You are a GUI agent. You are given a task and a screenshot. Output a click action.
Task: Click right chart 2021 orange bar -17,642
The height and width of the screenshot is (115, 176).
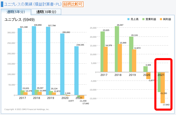point(163,88)
